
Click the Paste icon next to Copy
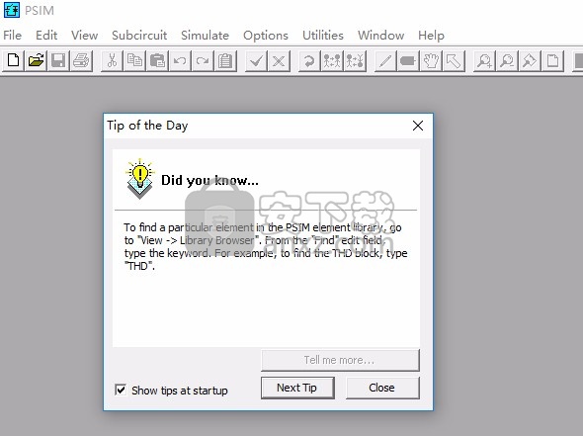pos(157,60)
